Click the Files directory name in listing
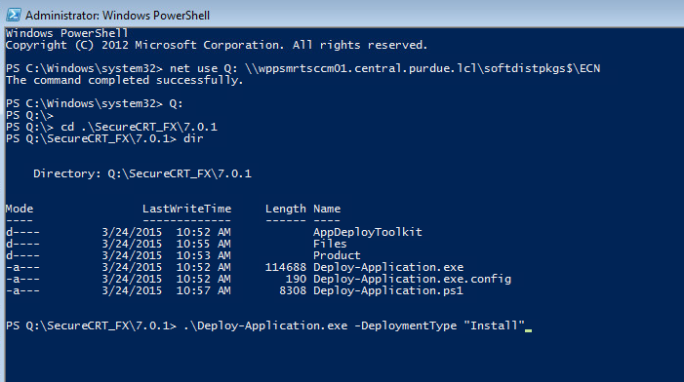Image resolution: width=684 pixels, height=382 pixels. click(330, 244)
